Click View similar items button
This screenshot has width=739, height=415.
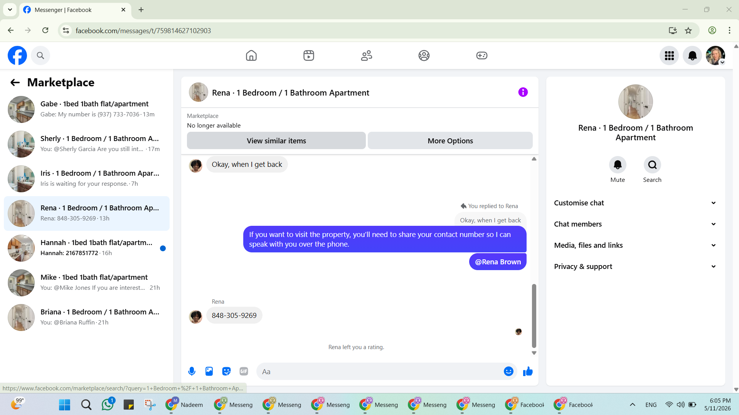coord(276,141)
